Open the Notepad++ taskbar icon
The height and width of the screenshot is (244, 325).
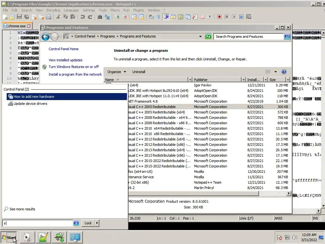43,237
